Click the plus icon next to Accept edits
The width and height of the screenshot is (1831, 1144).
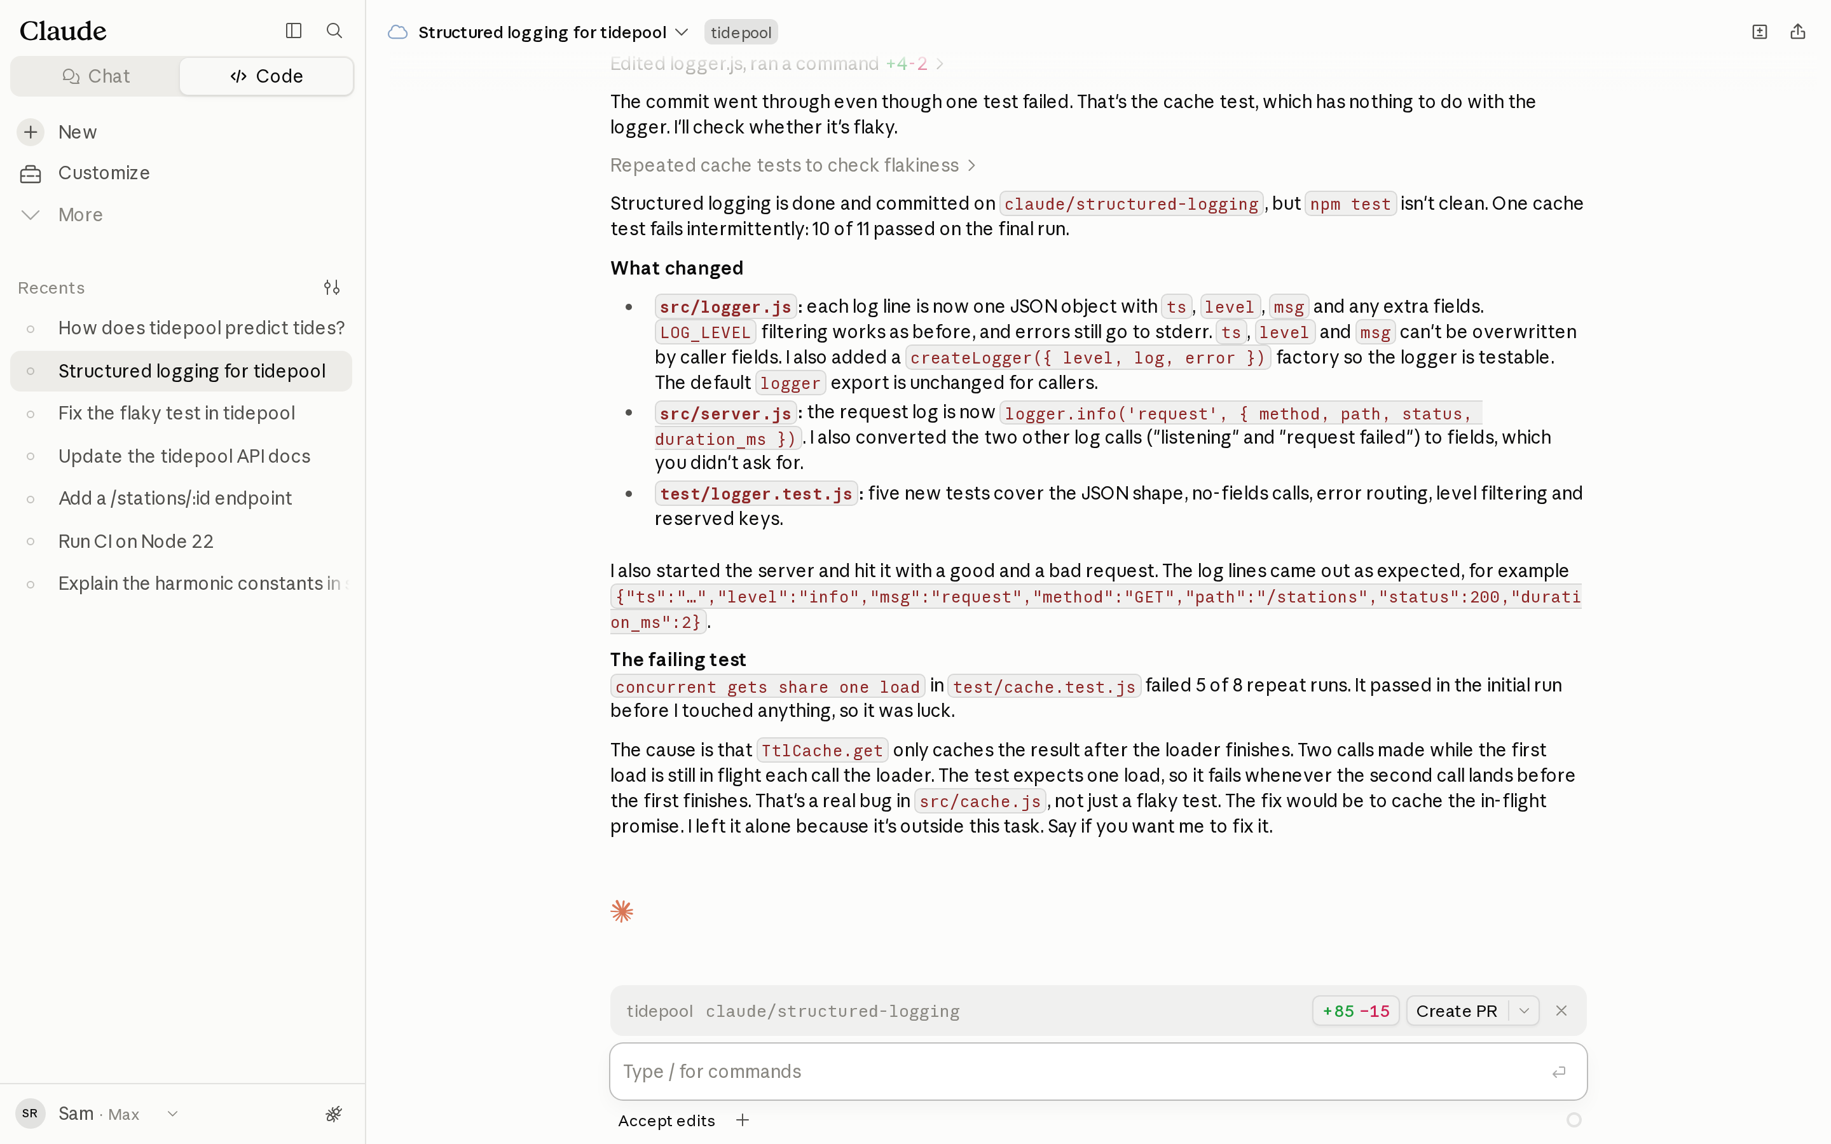742,1120
